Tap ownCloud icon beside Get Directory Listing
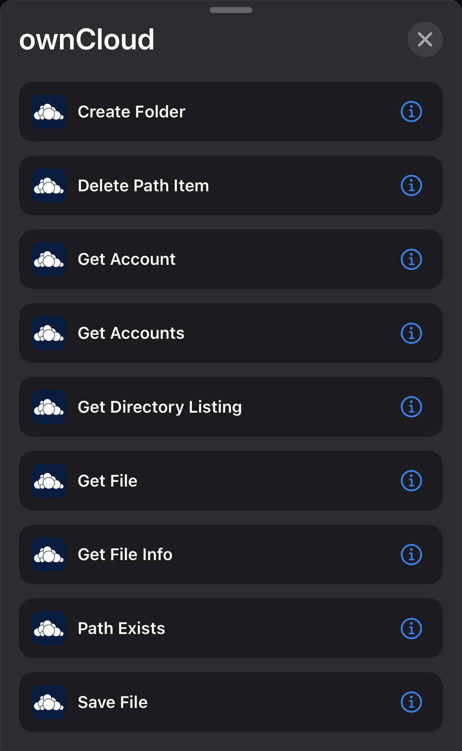The height and width of the screenshot is (751, 462). pyautogui.click(x=49, y=407)
